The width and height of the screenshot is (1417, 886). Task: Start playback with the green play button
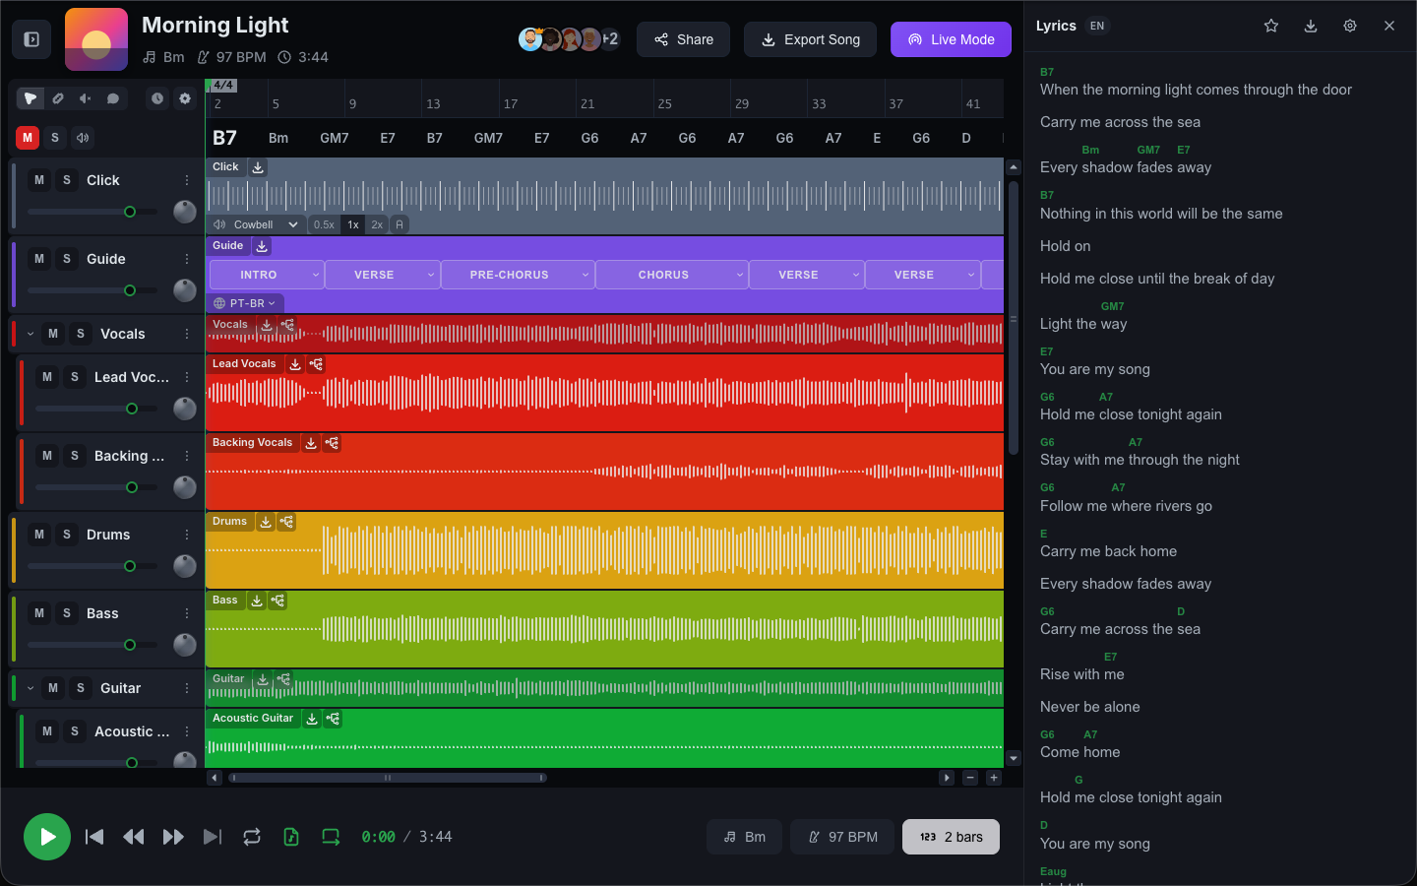[47, 837]
